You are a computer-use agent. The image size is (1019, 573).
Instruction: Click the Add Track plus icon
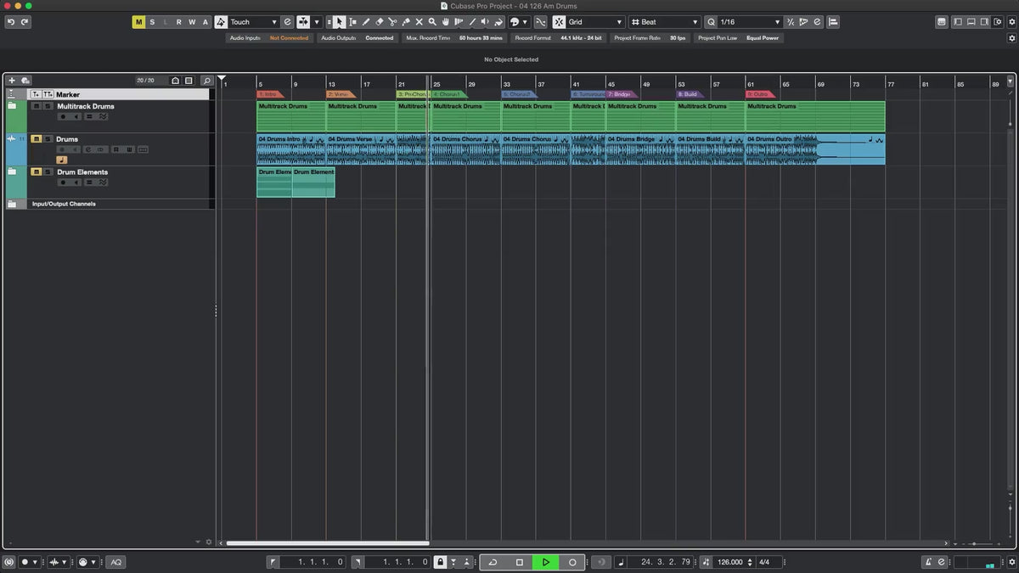tap(12, 81)
